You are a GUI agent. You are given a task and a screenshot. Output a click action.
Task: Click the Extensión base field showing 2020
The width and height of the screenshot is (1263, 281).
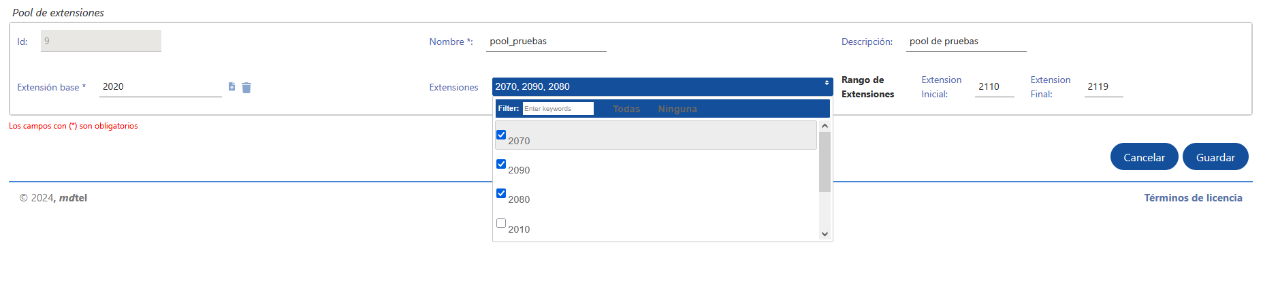pos(161,87)
